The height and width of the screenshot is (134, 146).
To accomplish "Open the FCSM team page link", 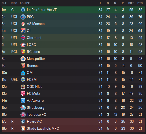I will [32, 80].
